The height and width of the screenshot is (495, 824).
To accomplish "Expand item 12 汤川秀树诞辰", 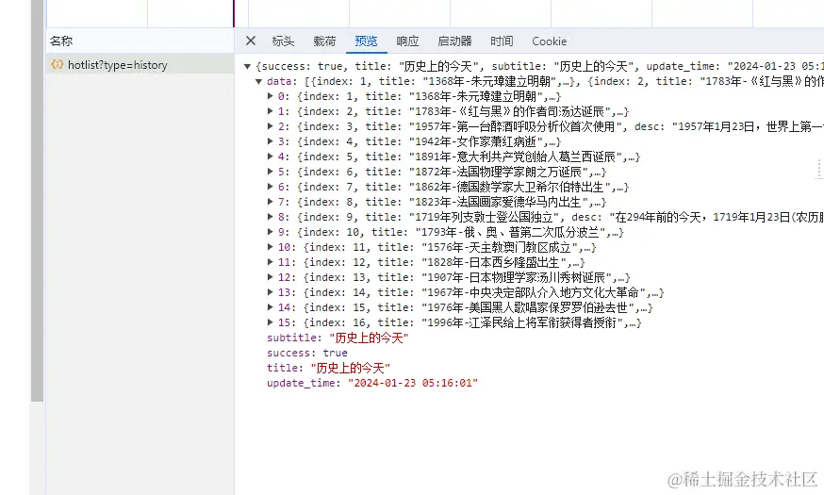I will coord(271,277).
